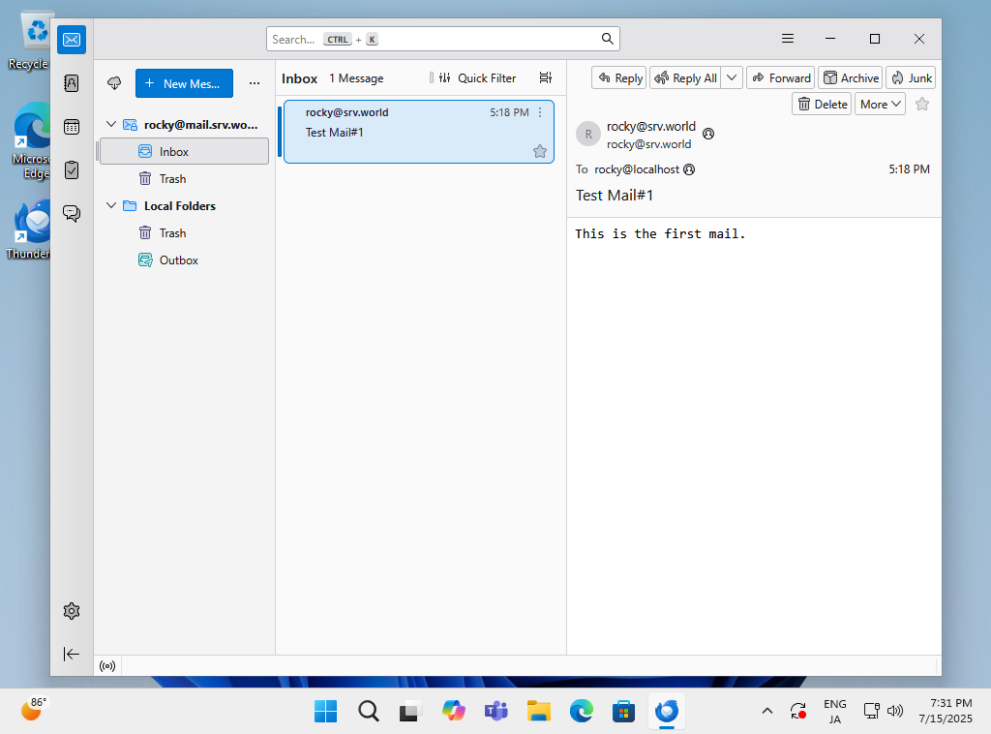Archive the message
The width and height of the screenshot is (991, 734).
tap(852, 77)
